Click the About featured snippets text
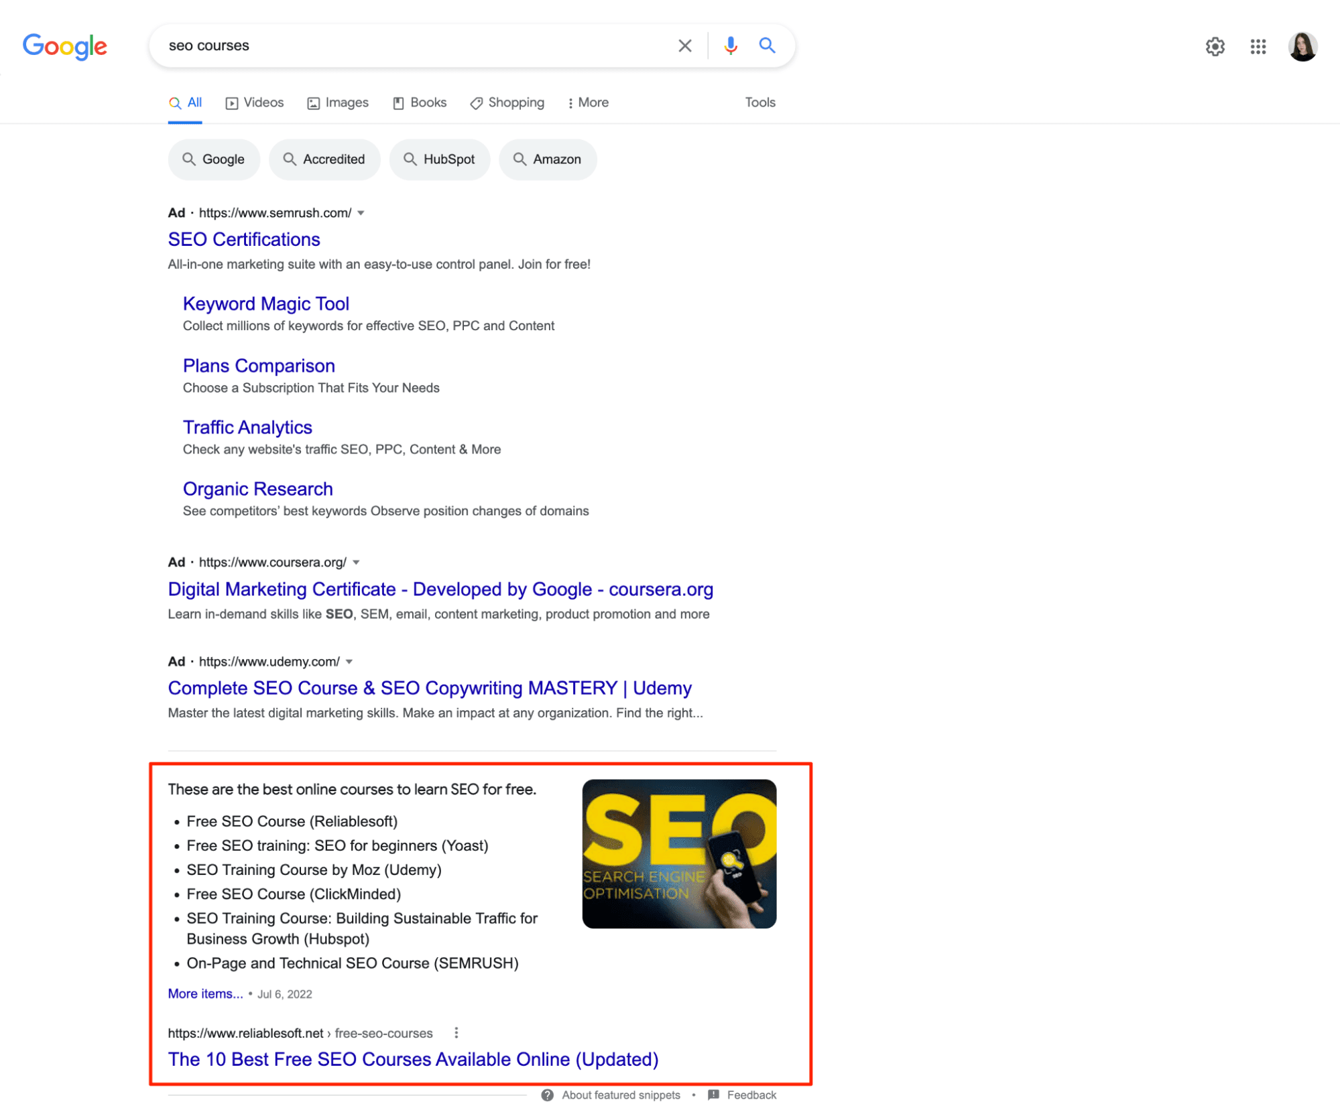 click(x=621, y=1095)
